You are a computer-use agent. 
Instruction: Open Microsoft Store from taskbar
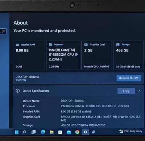click(60, 132)
